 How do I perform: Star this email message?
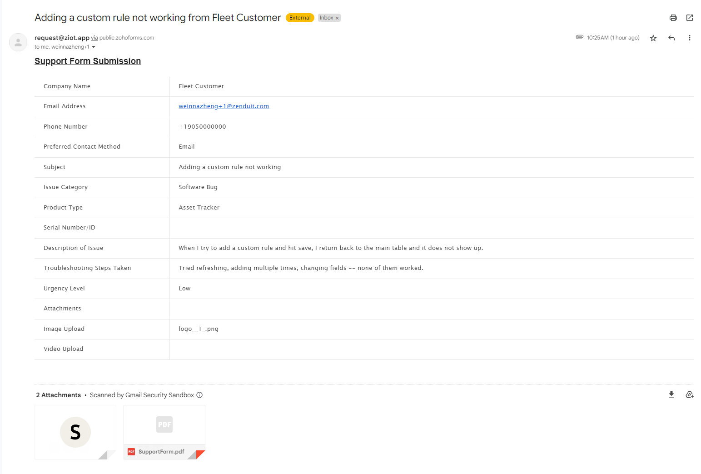[x=653, y=38]
